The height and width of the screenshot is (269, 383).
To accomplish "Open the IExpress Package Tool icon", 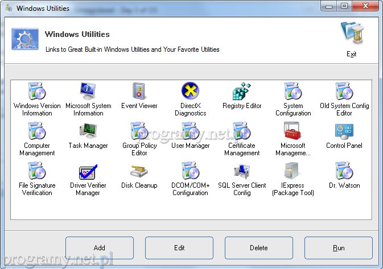I will pyautogui.click(x=293, y=171).
